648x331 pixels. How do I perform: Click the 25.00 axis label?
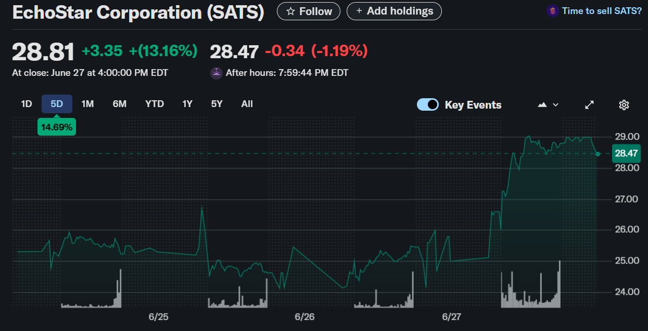[x=627, y=260]
